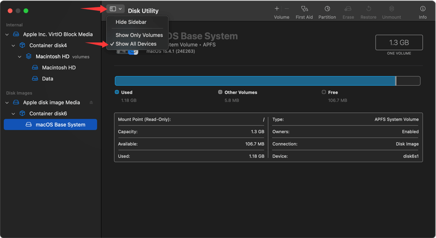Collapse Apple Inc. VirtIO Block Media
This screenshot has height=238, width=436.
tap(7, 34)
